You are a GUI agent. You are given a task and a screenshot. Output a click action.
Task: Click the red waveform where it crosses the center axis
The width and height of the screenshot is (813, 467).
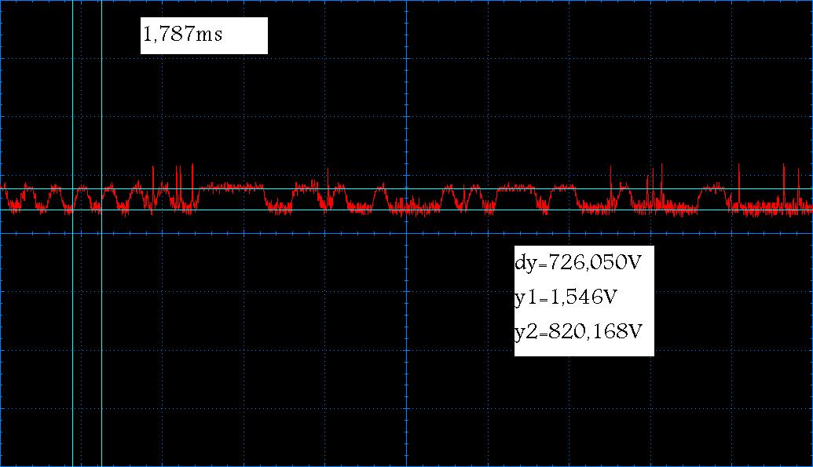coord(406,206)
